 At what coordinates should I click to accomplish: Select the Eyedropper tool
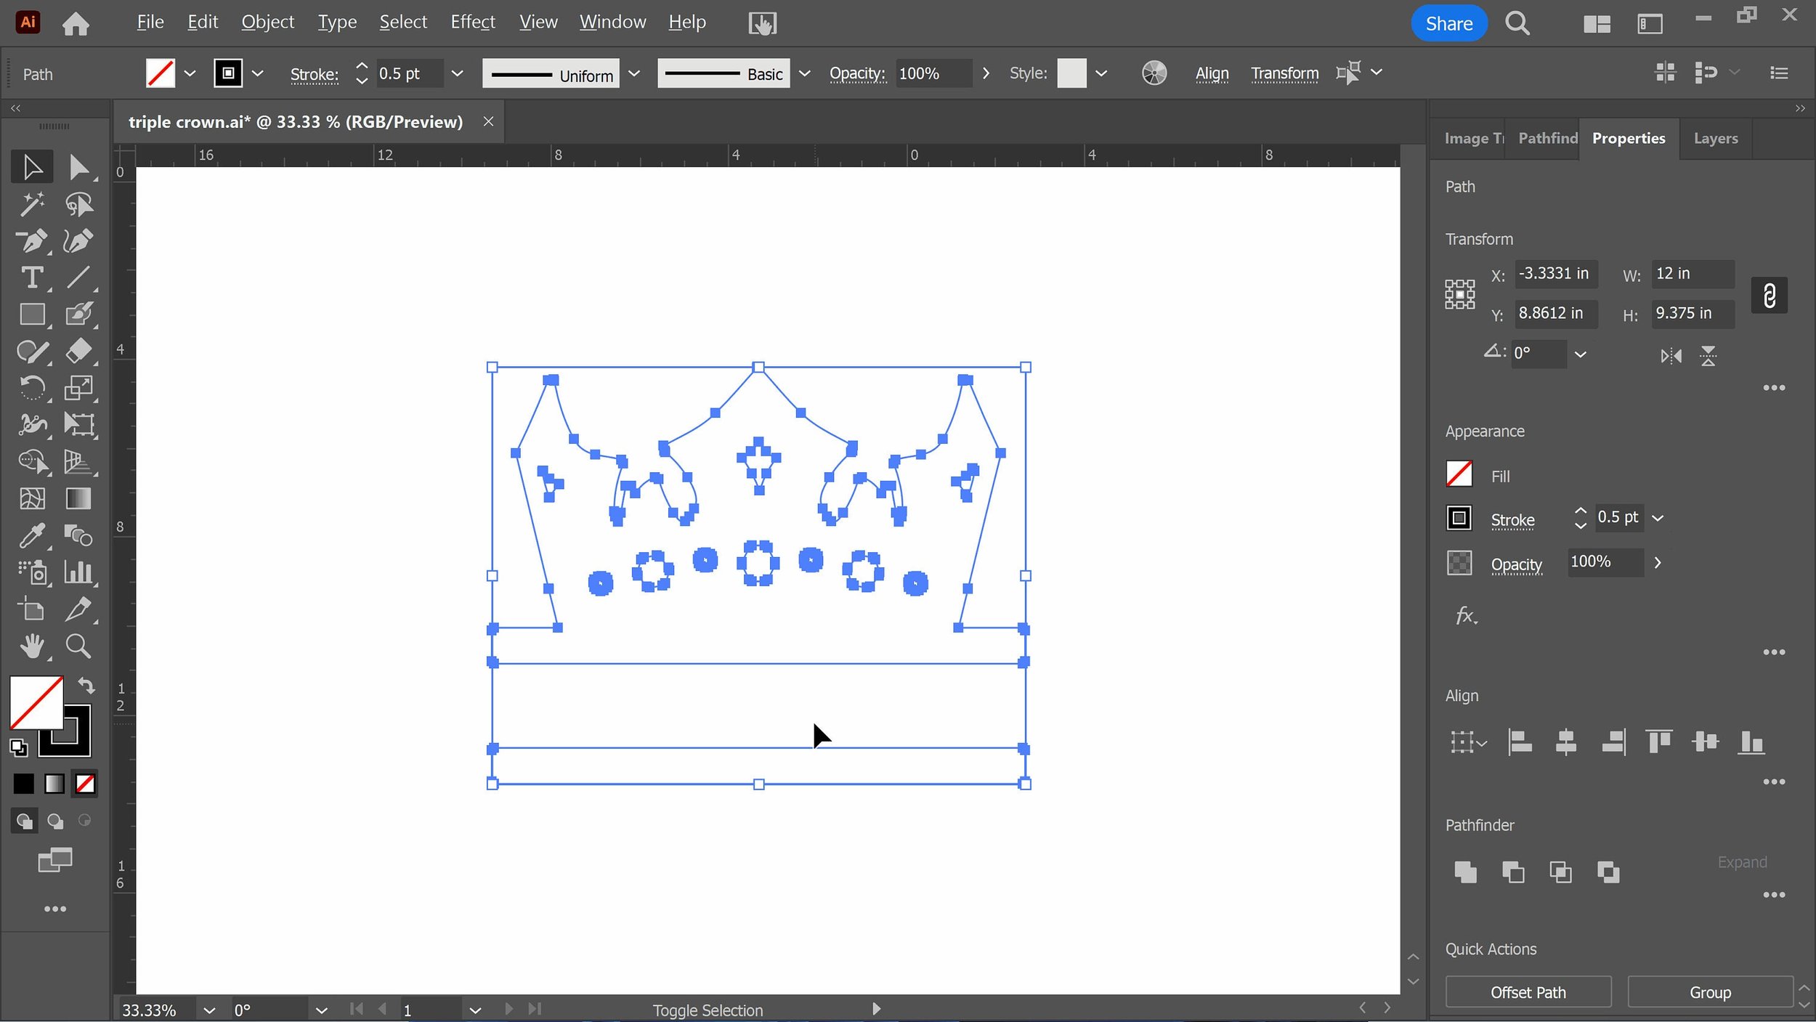click(x=32, y=535)
